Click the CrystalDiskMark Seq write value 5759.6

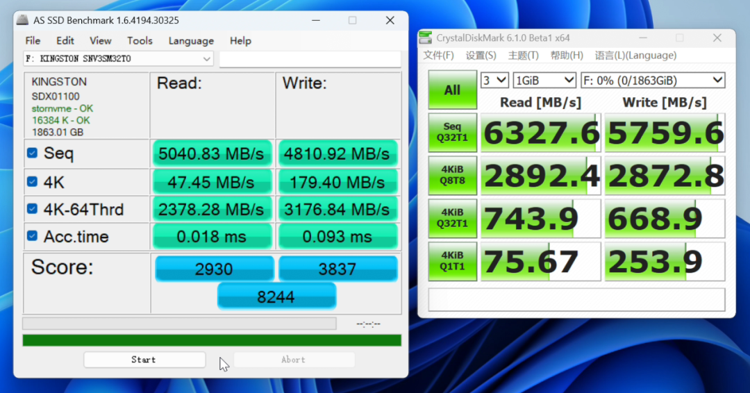coord(665,133)
